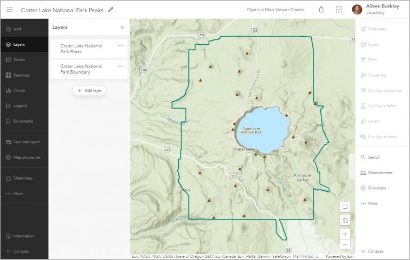Open Map properties

25,157
